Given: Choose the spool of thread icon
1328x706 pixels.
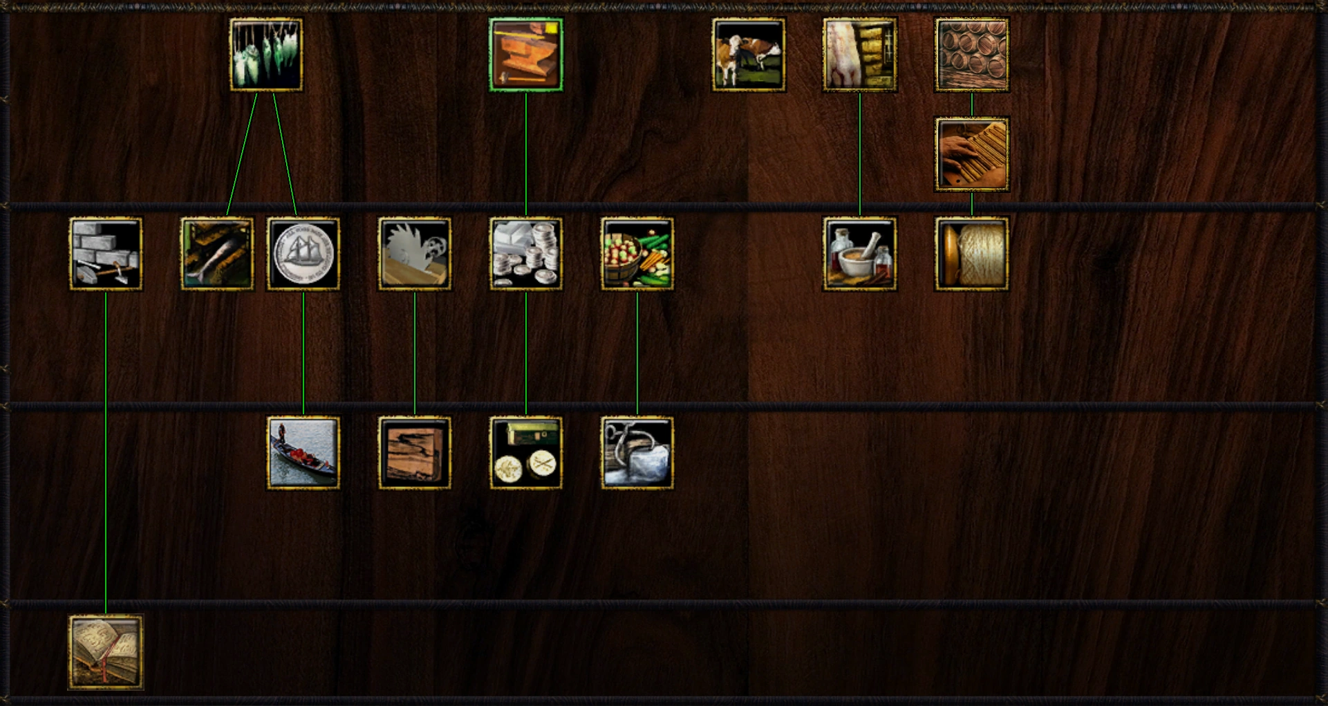Looking at the screenshot, I should click(971, 254).
